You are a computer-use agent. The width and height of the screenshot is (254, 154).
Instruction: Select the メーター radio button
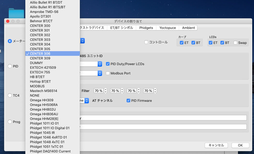coord(10,41)
